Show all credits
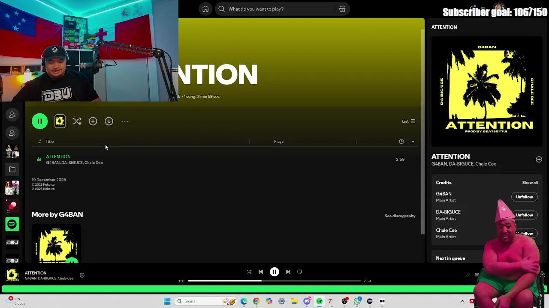Image resolution: width=549 pixels, height=308 pixels. pos(530,183)
